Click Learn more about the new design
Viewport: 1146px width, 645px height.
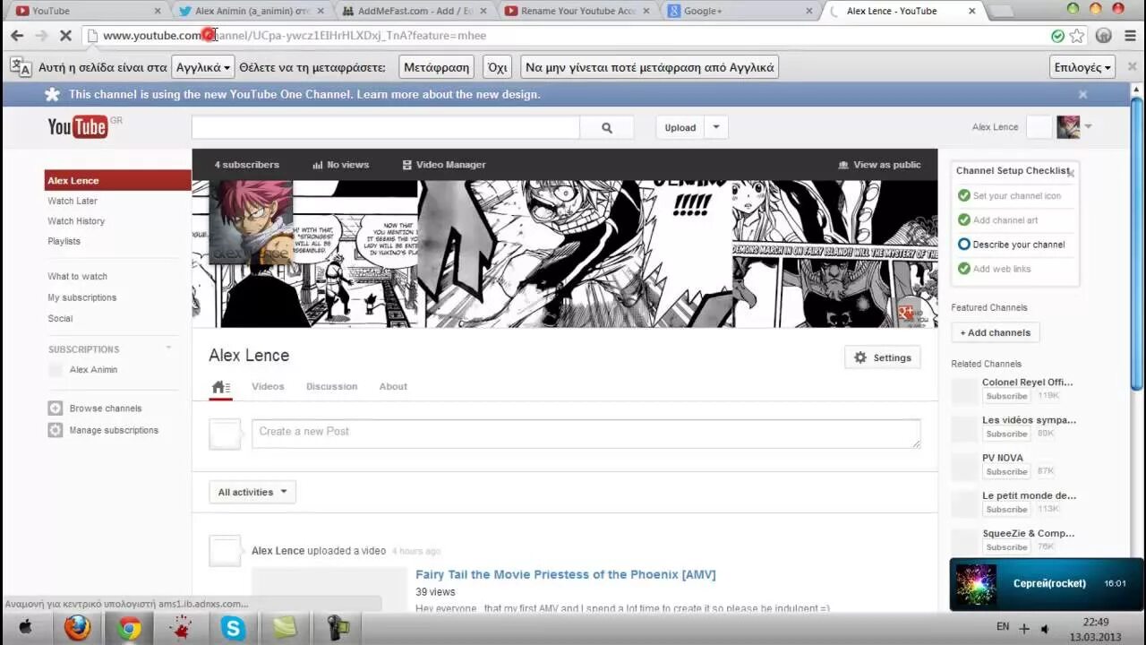coord(449,94)
